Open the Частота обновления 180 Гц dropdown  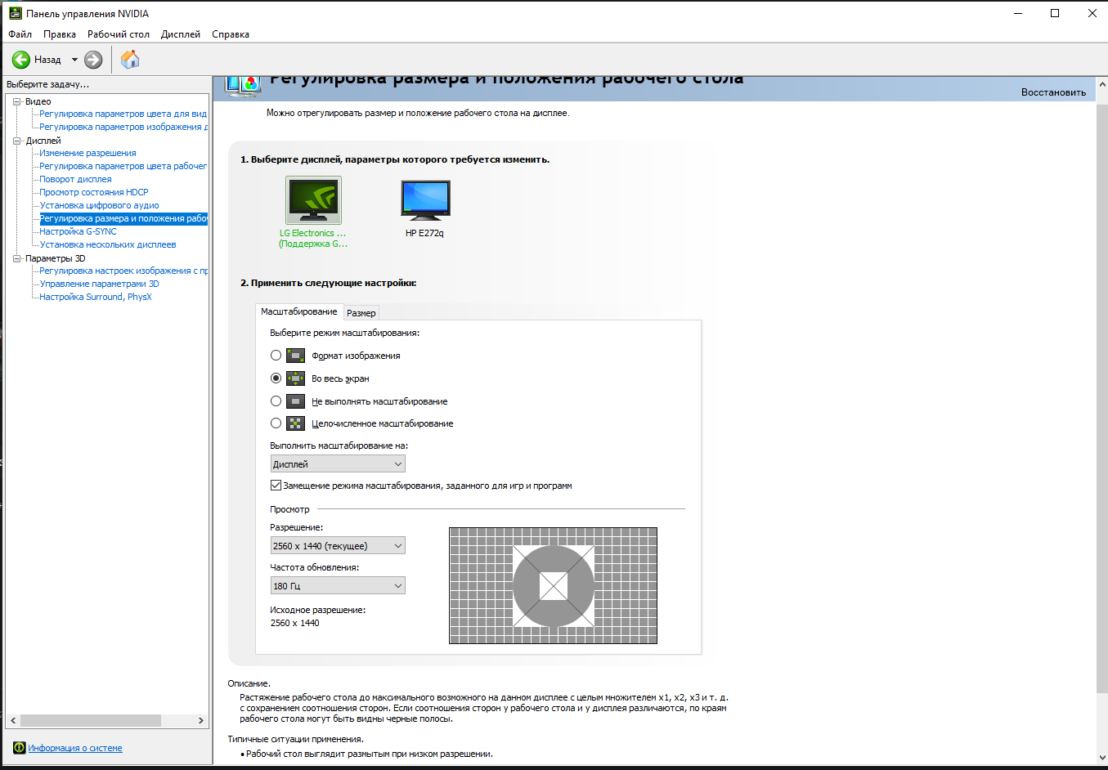pos(337,586)
